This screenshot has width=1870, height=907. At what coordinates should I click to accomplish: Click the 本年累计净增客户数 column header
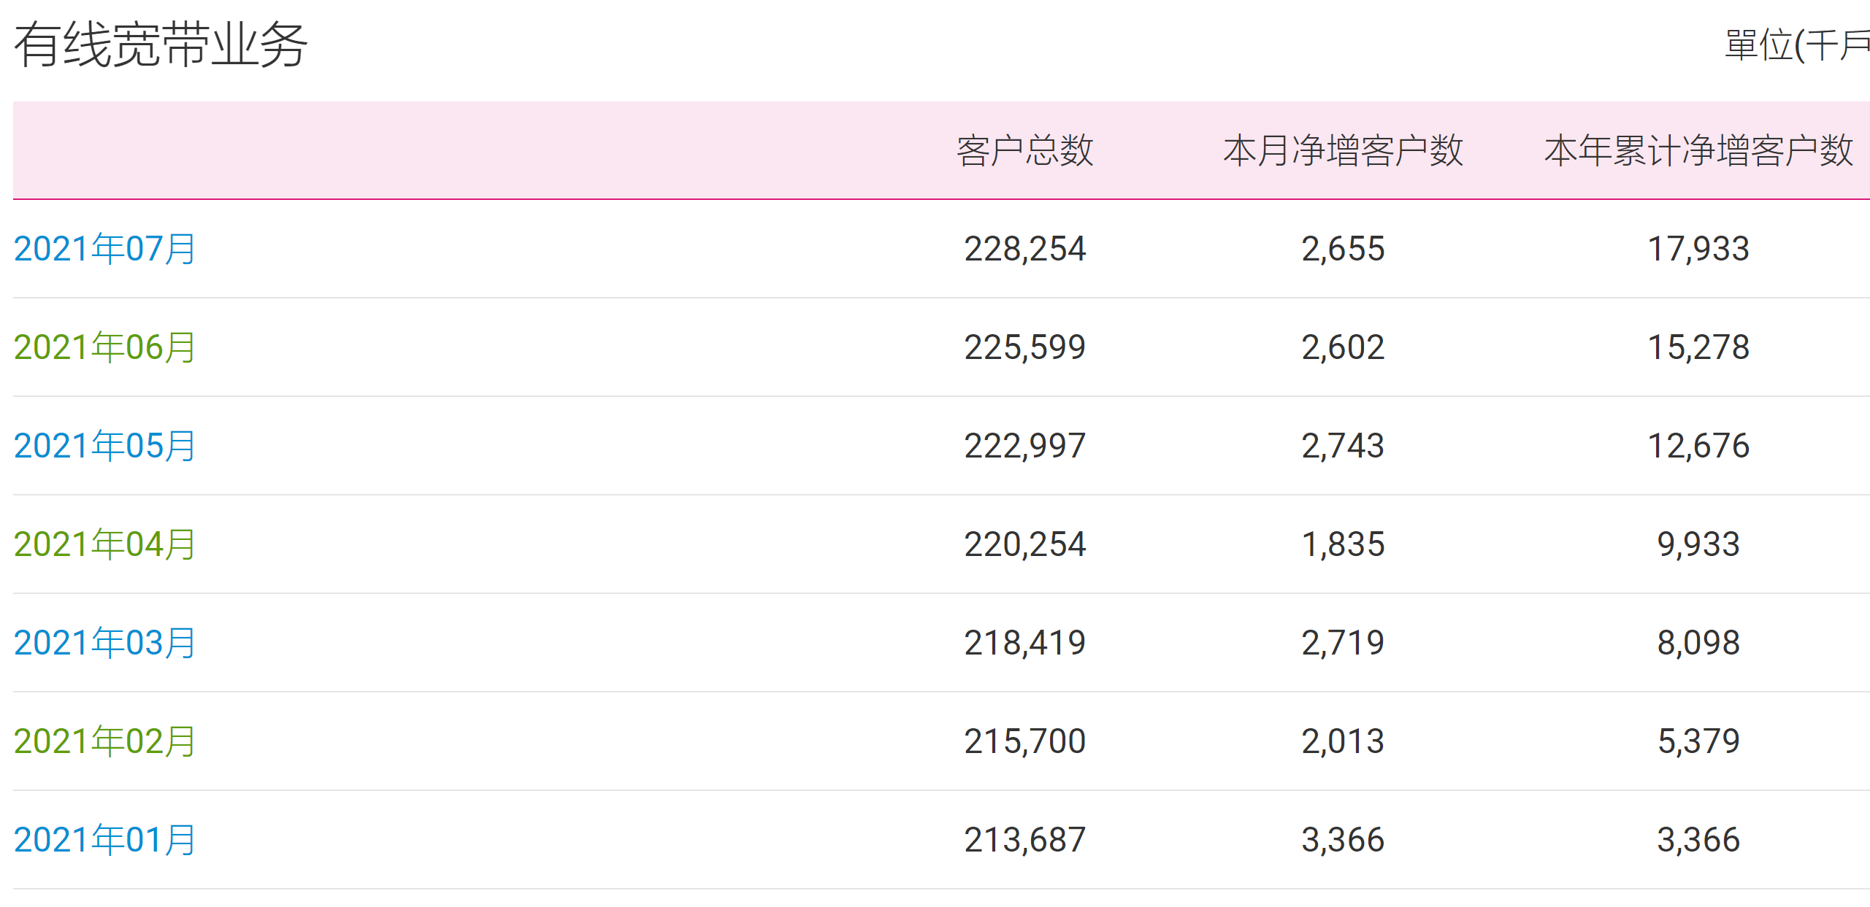point(1698,150)
